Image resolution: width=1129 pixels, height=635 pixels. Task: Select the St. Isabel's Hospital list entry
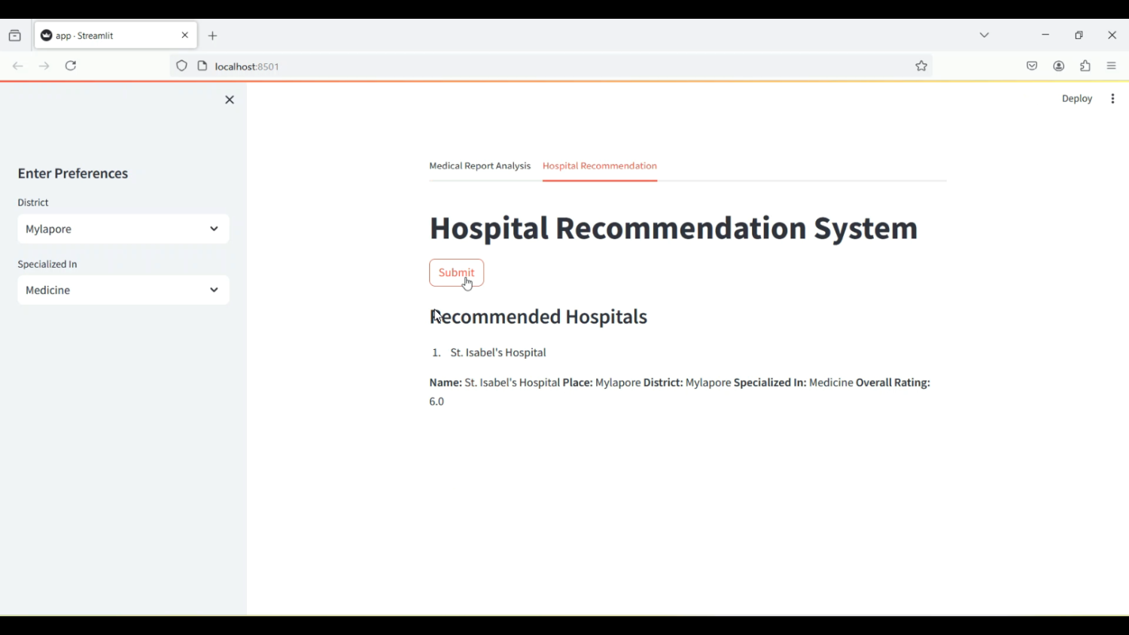tap(498, 353)
